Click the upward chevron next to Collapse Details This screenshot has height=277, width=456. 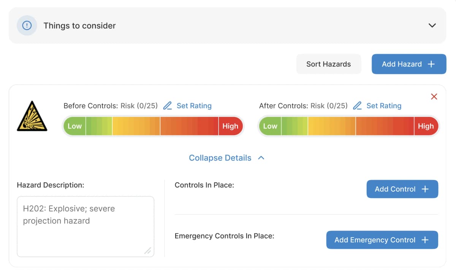tap(261, 157)
